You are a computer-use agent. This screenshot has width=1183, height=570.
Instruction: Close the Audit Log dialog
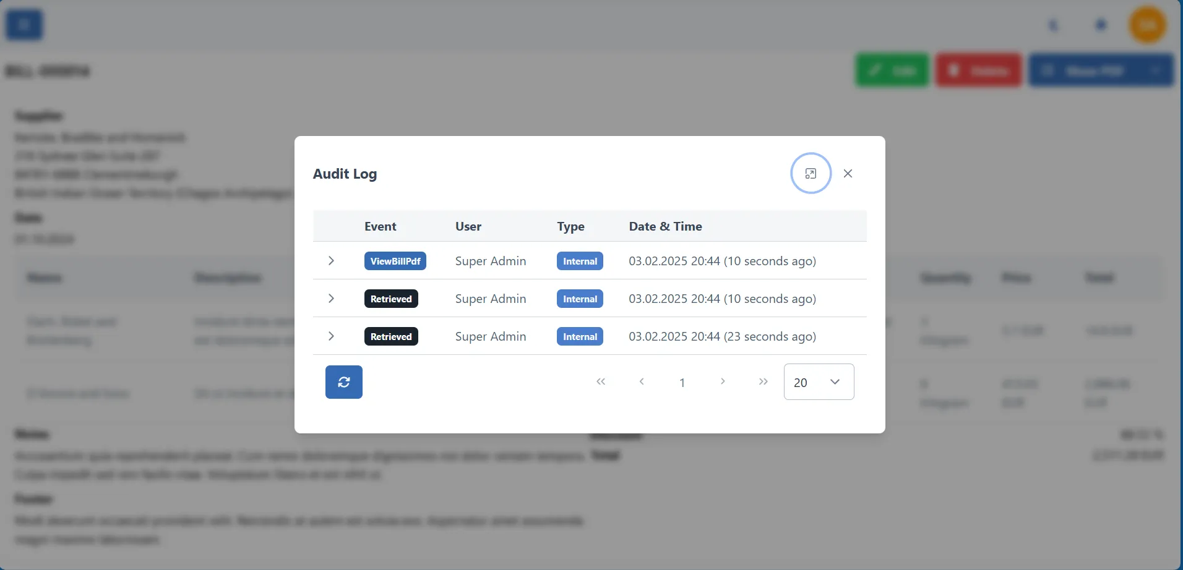(x=848, y=173)
